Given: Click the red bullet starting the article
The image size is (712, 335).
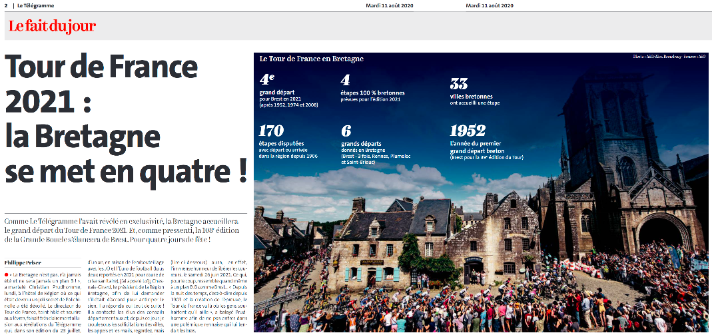Looking at the screenshot, I should pyautogui.click(x=7, y=274).
